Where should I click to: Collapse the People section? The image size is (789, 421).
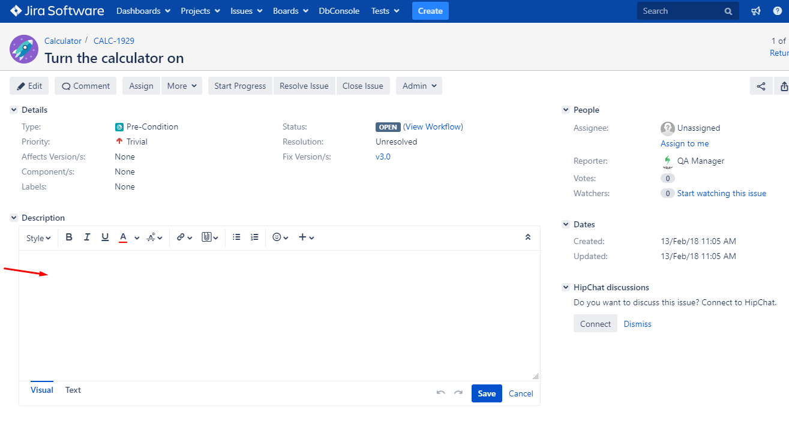tap(565, 110)
